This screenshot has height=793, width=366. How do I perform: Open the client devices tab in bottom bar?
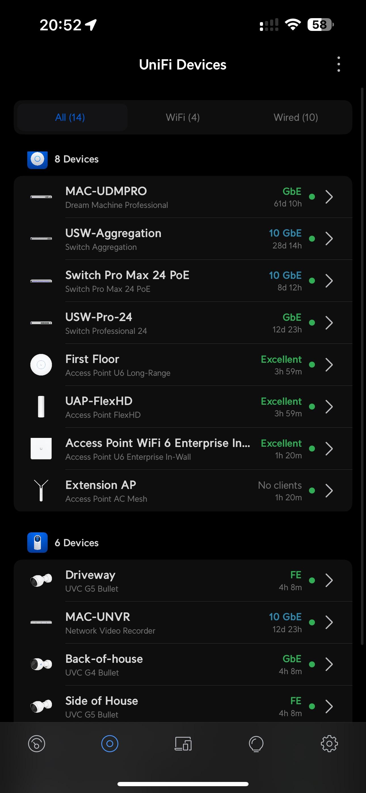pyautogui.click(x=183, y=744)
